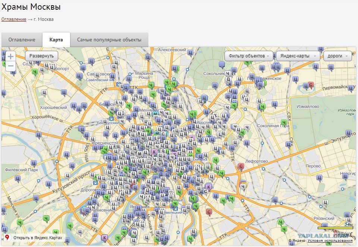Click the Савёловский вокзал train station icon
The image size is (358, 247).
tap(118, 84)
